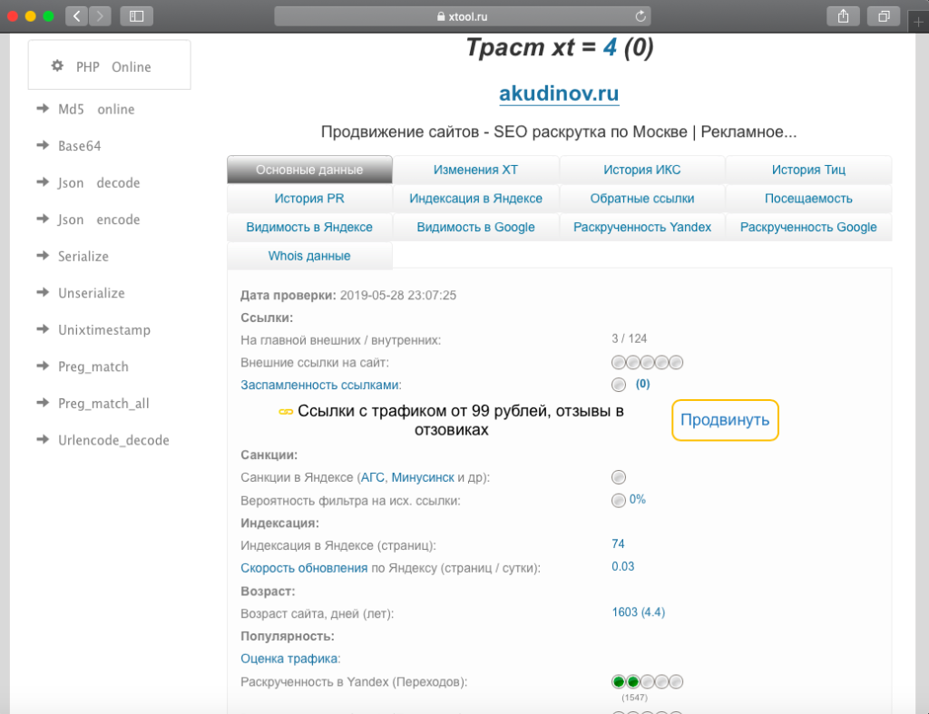Open Json encode tool
This screenshot has height=714, width=929.
[x=99, y=220]
